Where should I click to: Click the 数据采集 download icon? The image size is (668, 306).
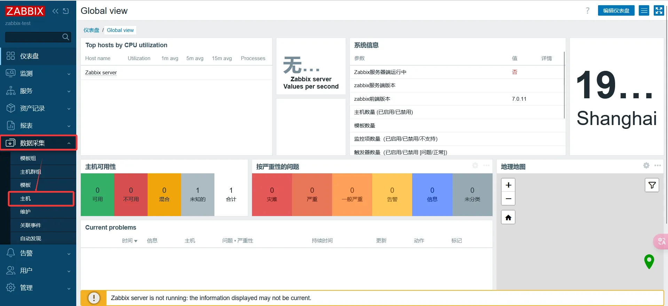(x=11, y=143)
